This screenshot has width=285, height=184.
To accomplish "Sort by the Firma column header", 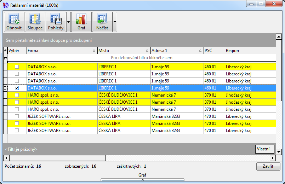I will click(x=62, y=51).
